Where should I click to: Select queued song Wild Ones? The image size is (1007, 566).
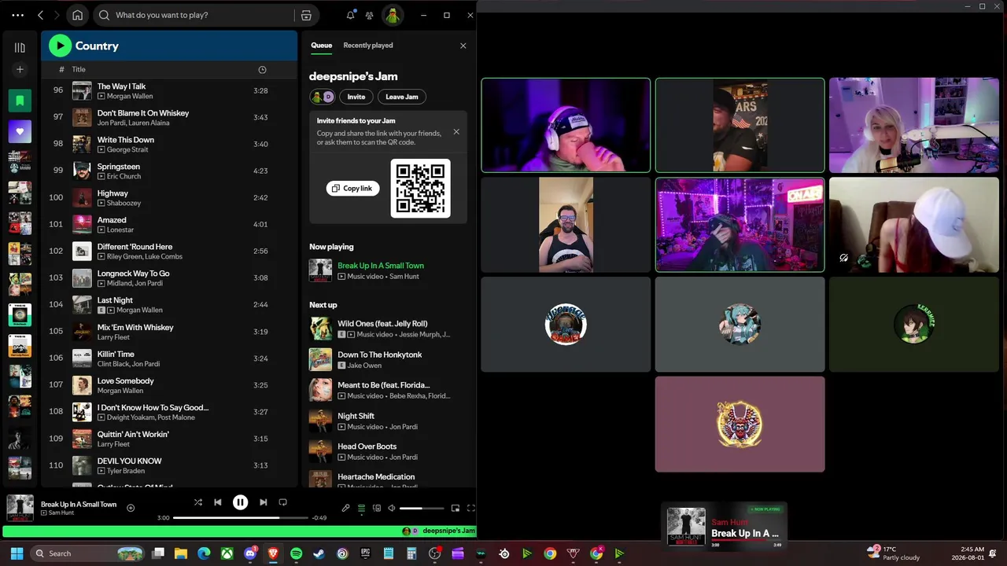point(389,329)
